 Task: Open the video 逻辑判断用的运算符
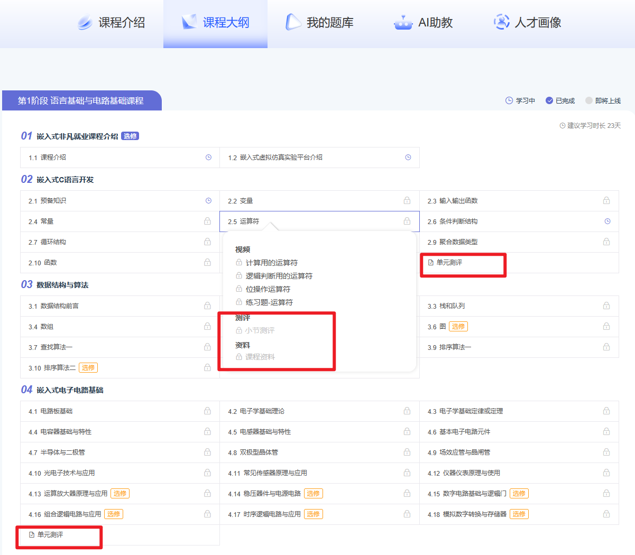click(279, 276)
